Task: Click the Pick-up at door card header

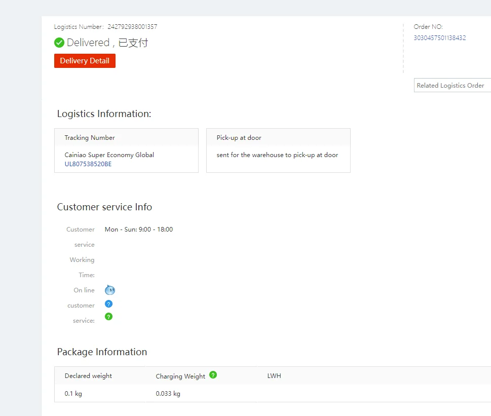Action: (239, 138)
